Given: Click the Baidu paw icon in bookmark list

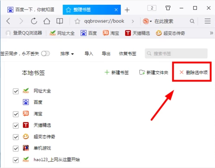Looking at the screenshot, I should [26, 102].
